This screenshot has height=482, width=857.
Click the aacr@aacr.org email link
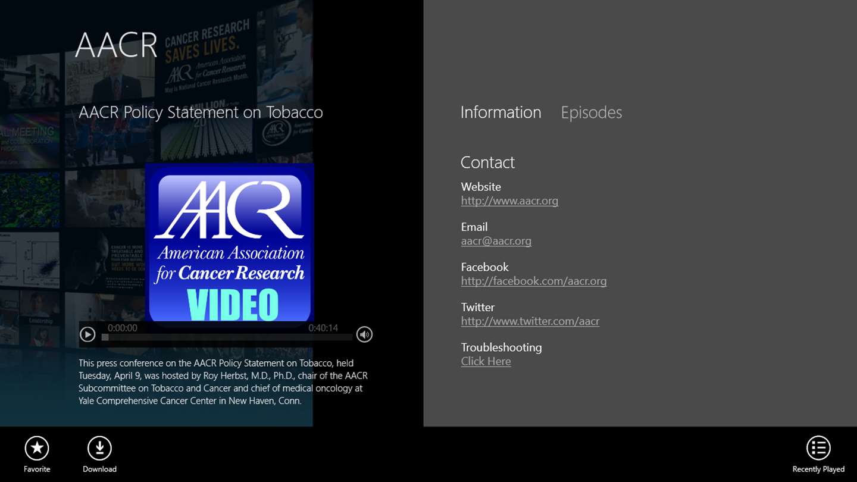click(496, 241)
